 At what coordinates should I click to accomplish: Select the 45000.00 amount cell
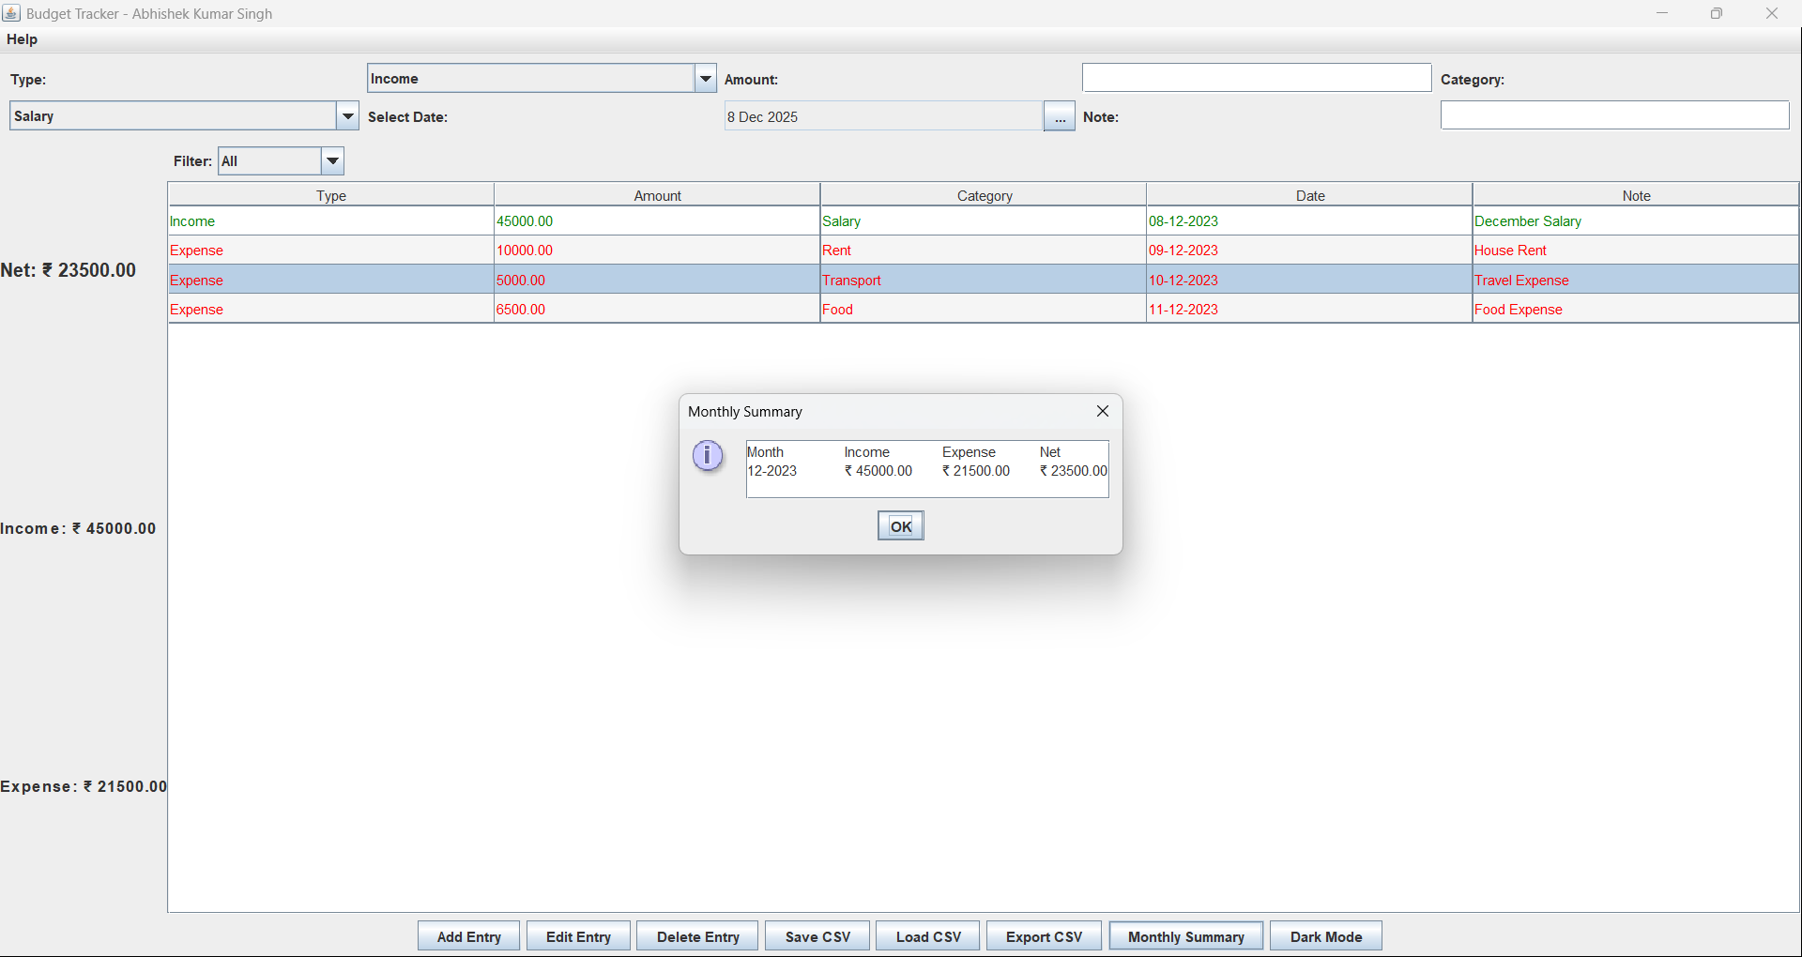(x=657, y=221)
